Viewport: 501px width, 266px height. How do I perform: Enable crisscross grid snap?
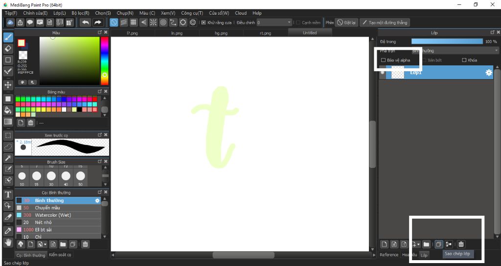pos(134,22)
